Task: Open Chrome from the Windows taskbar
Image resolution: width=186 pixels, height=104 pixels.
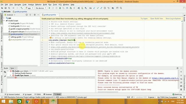Action: click(28, 101)
